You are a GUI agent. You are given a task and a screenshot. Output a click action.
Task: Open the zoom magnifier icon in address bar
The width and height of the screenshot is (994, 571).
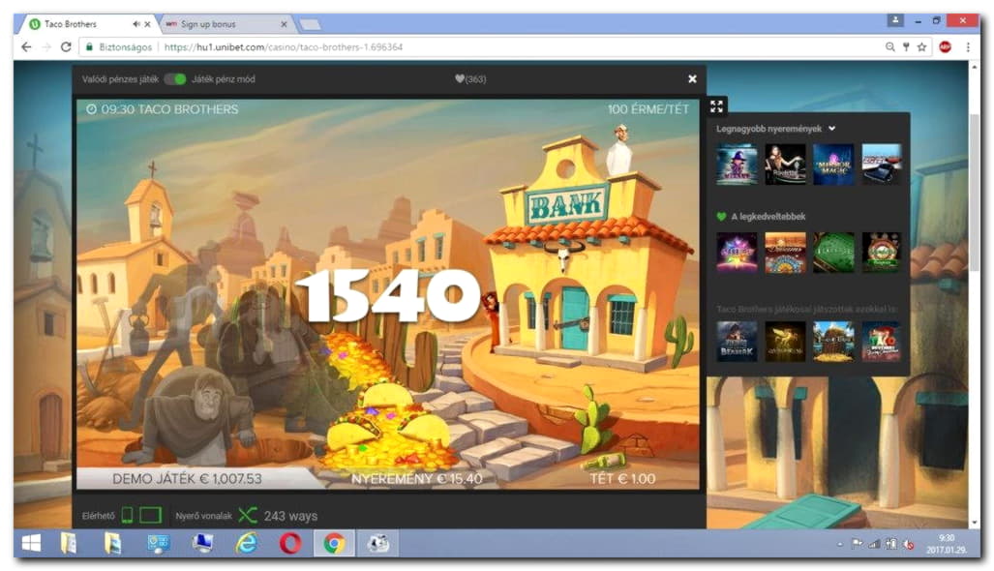[890, 46]
